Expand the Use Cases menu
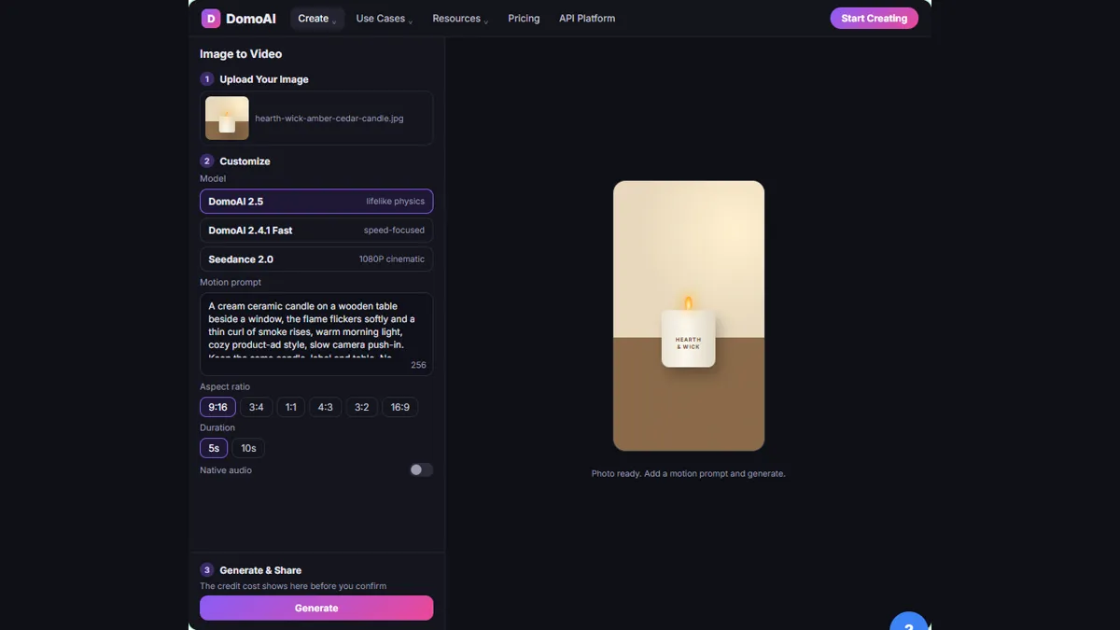1120x630 pixels. [x=385, y=19]
